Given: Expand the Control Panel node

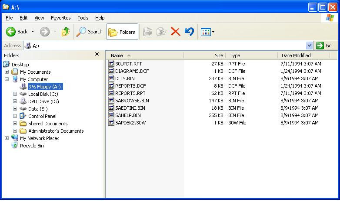Looking at the screenshot, I should [x=15, y=116].
